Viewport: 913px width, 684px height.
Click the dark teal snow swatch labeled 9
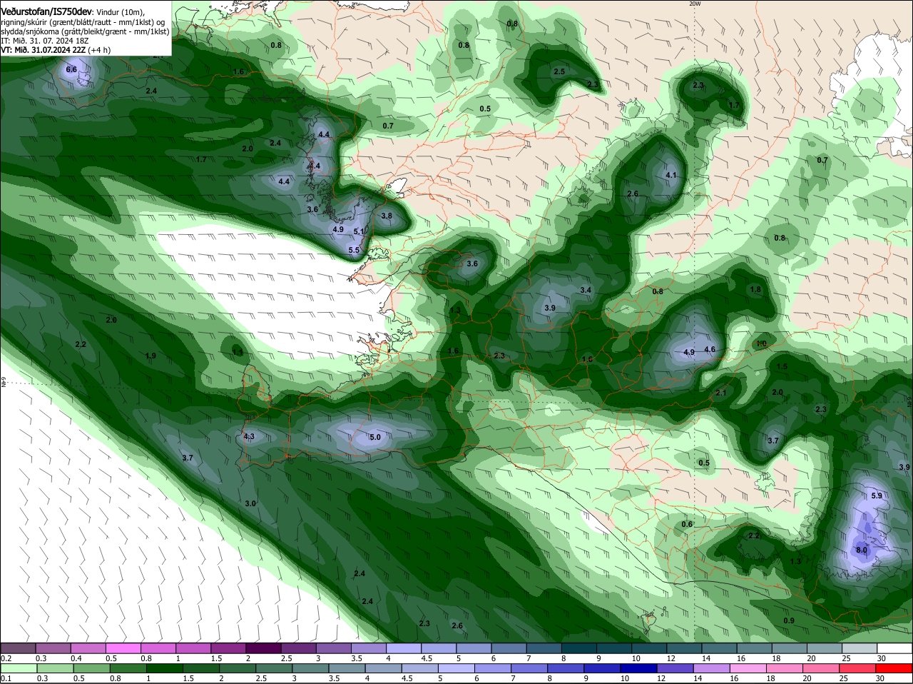point(613,648)
